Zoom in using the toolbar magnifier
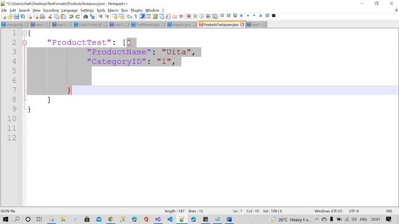Screen dimensions: 399x224 (100, 17)
